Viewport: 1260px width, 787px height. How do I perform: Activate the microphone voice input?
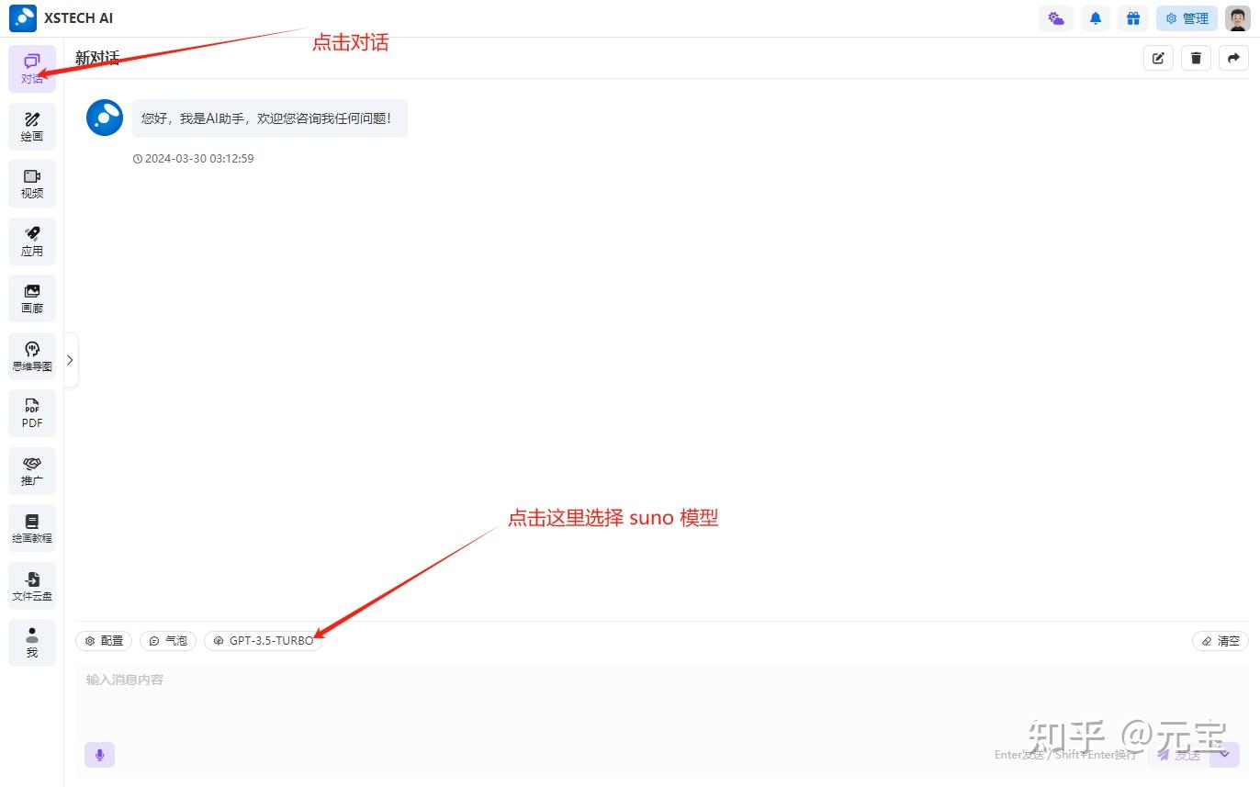[x=99, y=754]
